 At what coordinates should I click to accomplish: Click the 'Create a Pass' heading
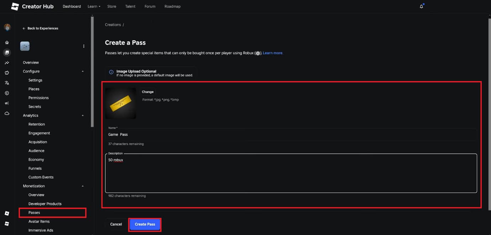[125, 43]
